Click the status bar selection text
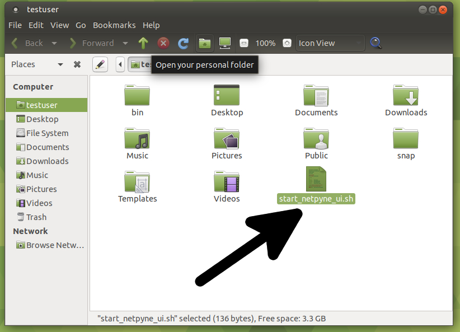The width and height of the screenshot is (460, 332). coord(212,319)
